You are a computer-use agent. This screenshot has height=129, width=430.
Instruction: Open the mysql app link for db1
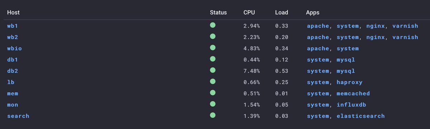point(346,60)
